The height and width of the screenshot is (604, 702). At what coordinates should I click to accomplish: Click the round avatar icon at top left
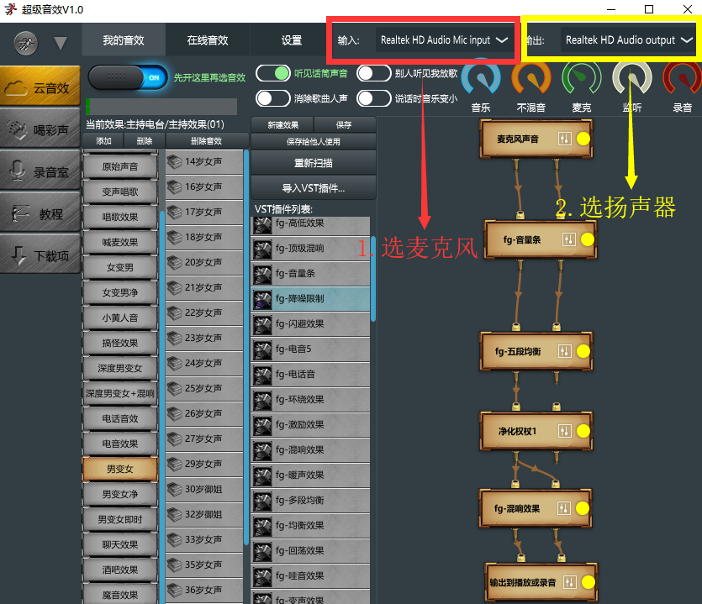[x=26, y=44]
